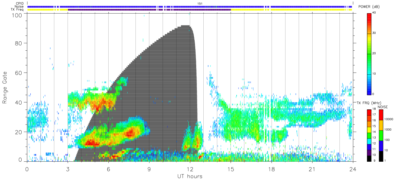
Task: Click the red 17–18 MHz segment of TX FRQ colorbar
Action: point(369,112)
